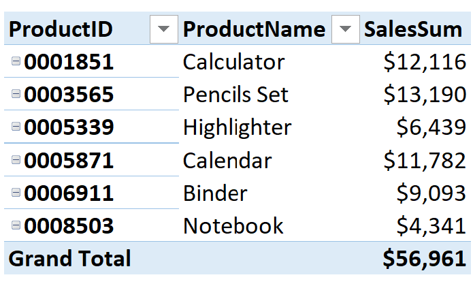Collapse the 0005871 row group
Image resolution: width=473 pixels, height=286 pixels.
click(16, 160)
